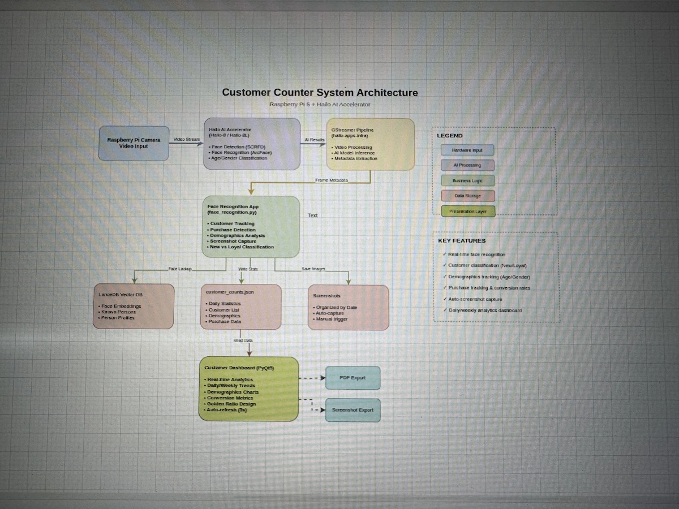Select the Video Stream arrow label
The height and width of the screenshot is (509, 679).
(186, 139)
